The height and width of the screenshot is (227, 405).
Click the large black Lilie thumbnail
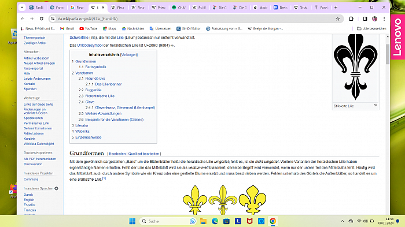(x=355, y=67)
